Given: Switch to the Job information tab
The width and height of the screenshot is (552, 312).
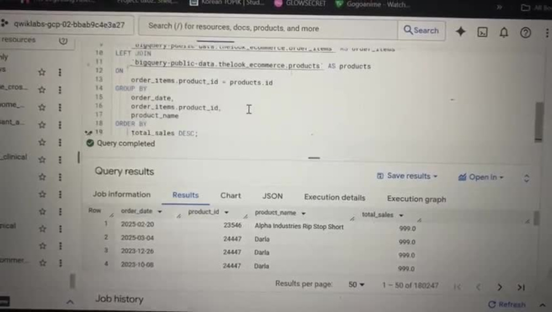Looking at the screenshot, I should [x=121, y=195].
